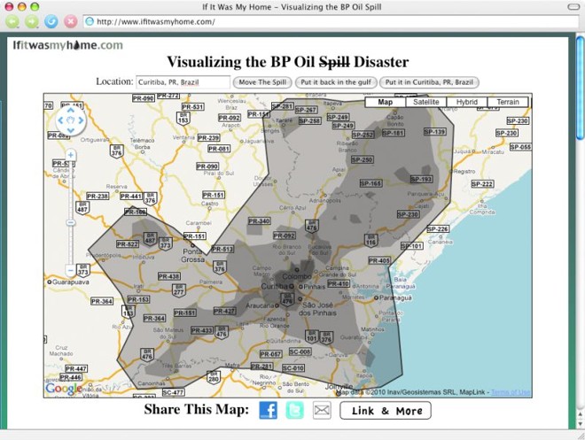The image size is (585, 440).
Task: Click the PR-340 road marker
Action: click(259, 221)
